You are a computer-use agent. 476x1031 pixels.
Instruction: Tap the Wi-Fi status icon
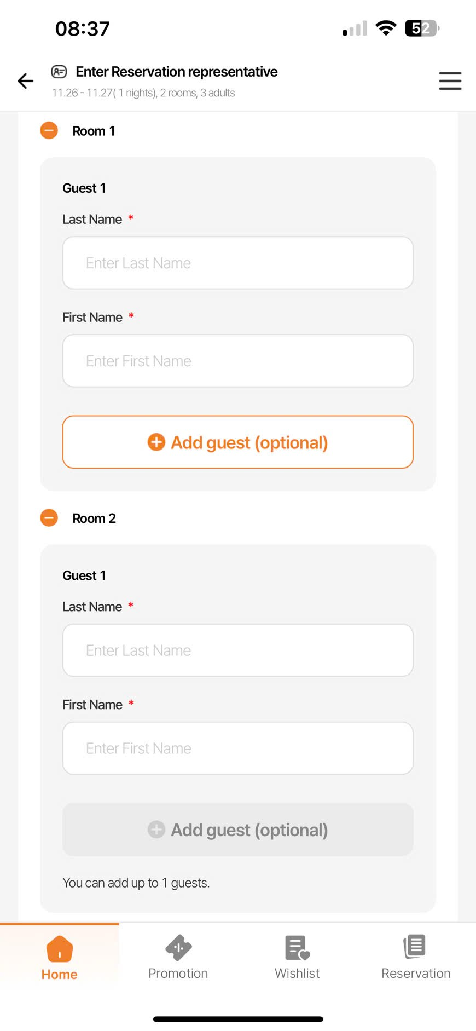point(386,28)
